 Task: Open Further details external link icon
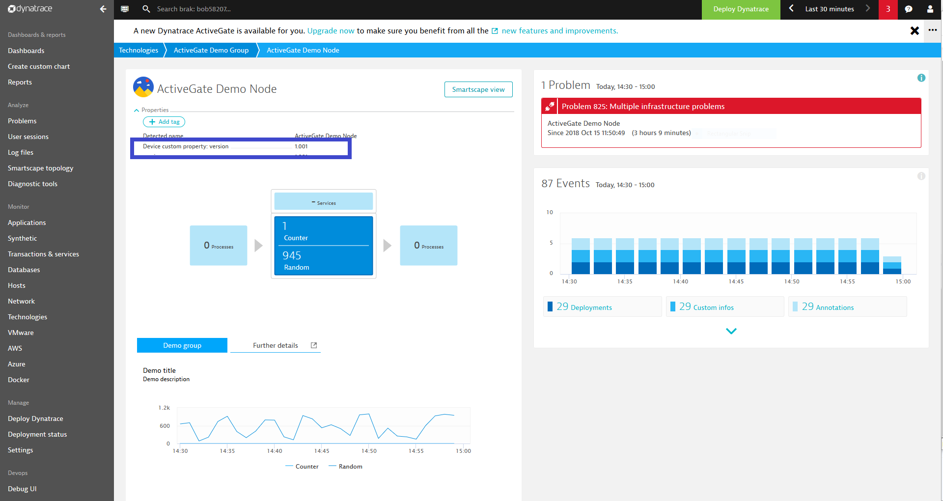314,345
